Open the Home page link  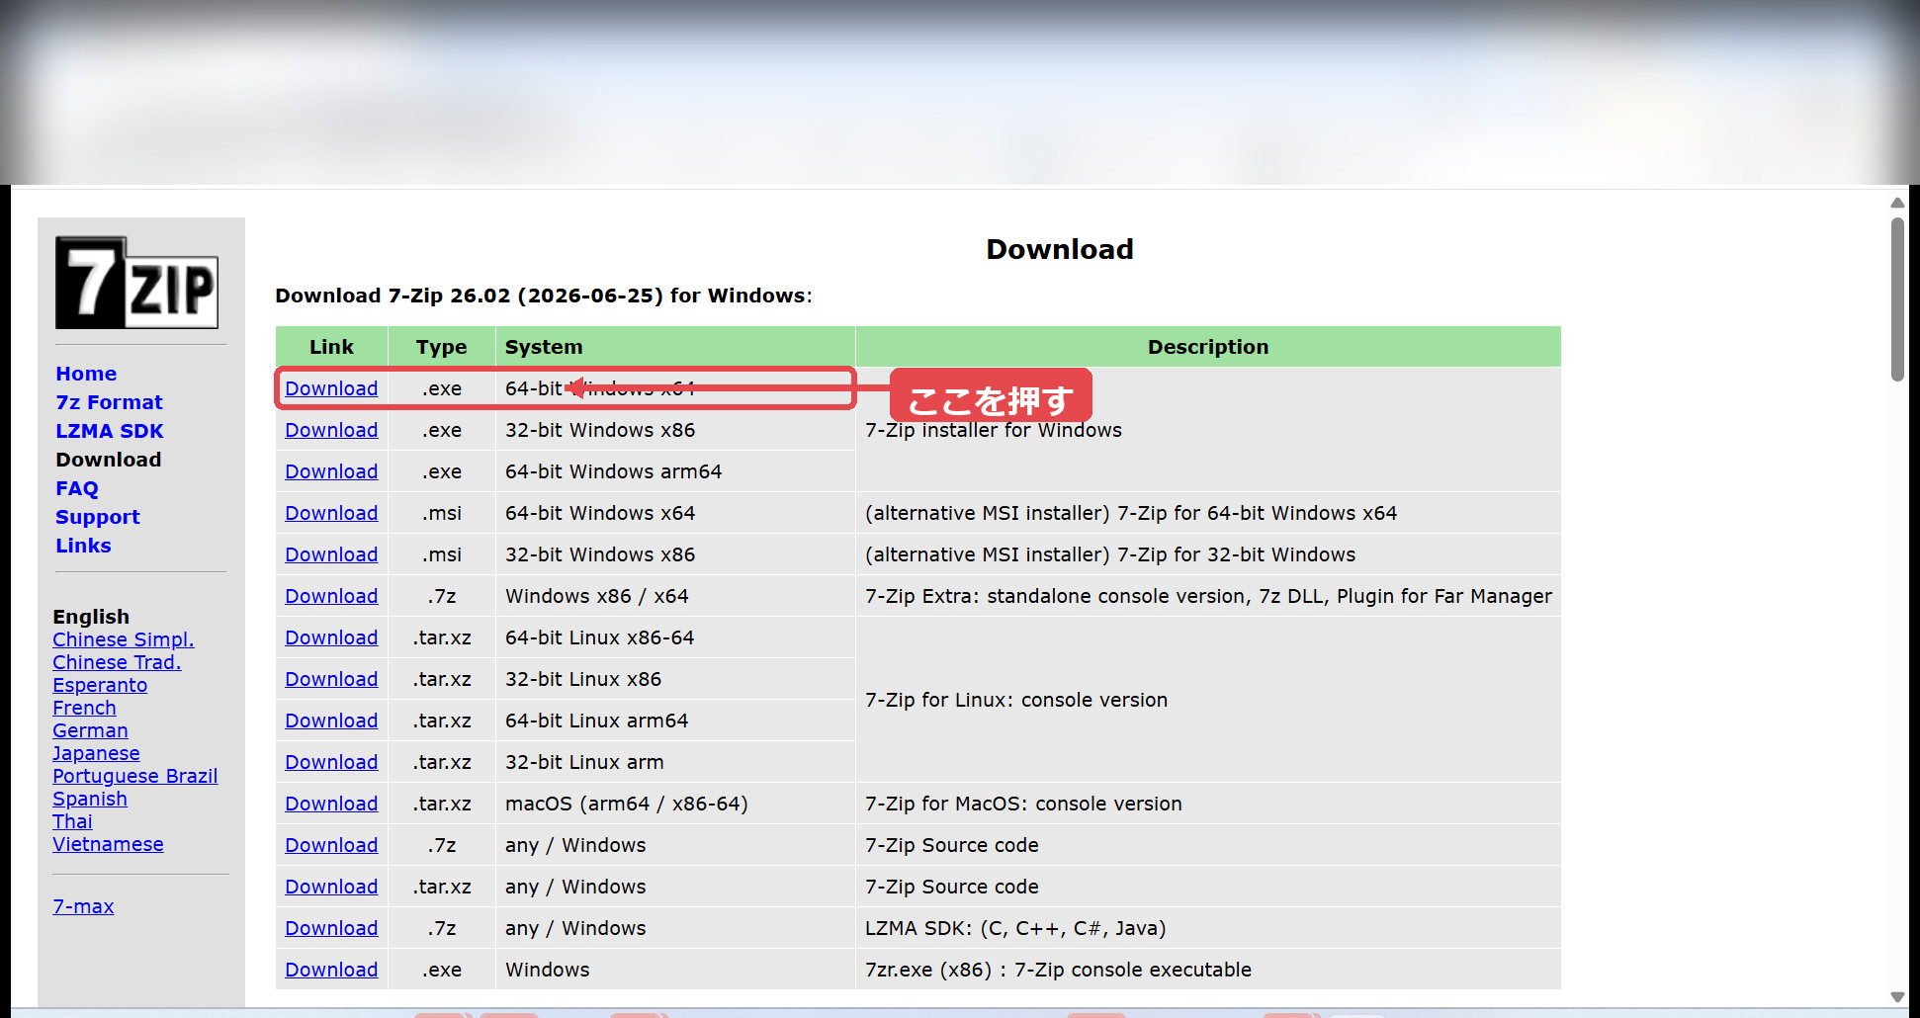tap(86, 374)
